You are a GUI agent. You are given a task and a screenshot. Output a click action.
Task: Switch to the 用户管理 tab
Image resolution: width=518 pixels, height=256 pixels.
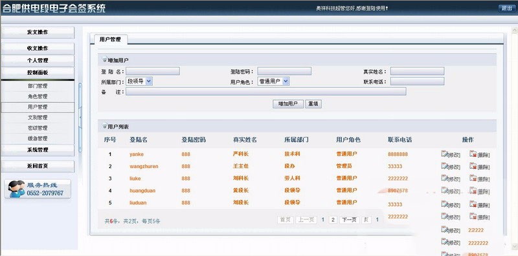(x=110, y=39)
